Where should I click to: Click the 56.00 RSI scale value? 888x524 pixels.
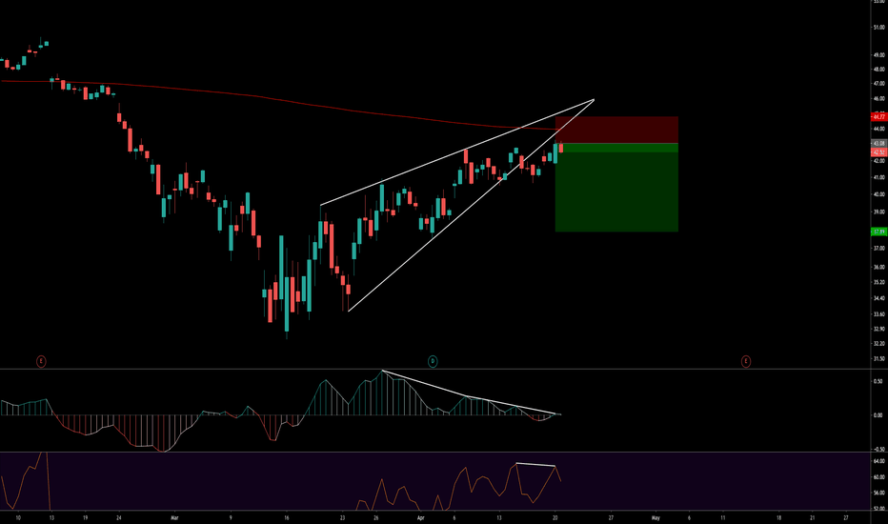[878, 493]
